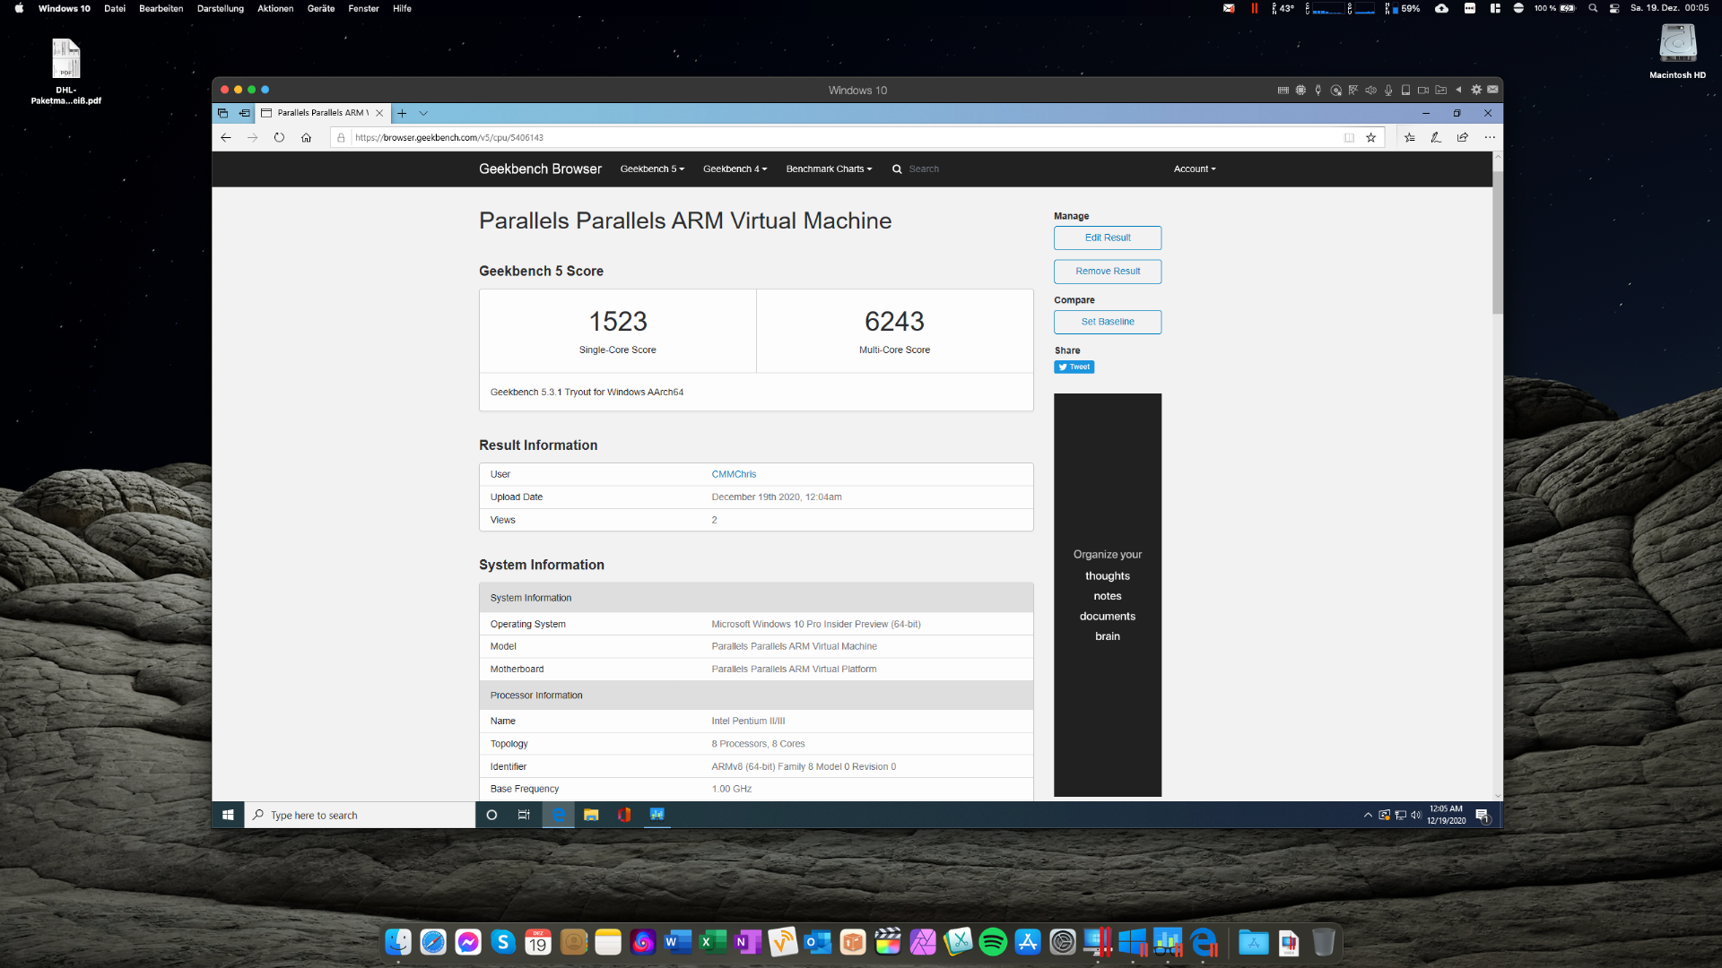Click the Parallels shared folders icon
This screenshot has width=1722, height=968.
1440,90
